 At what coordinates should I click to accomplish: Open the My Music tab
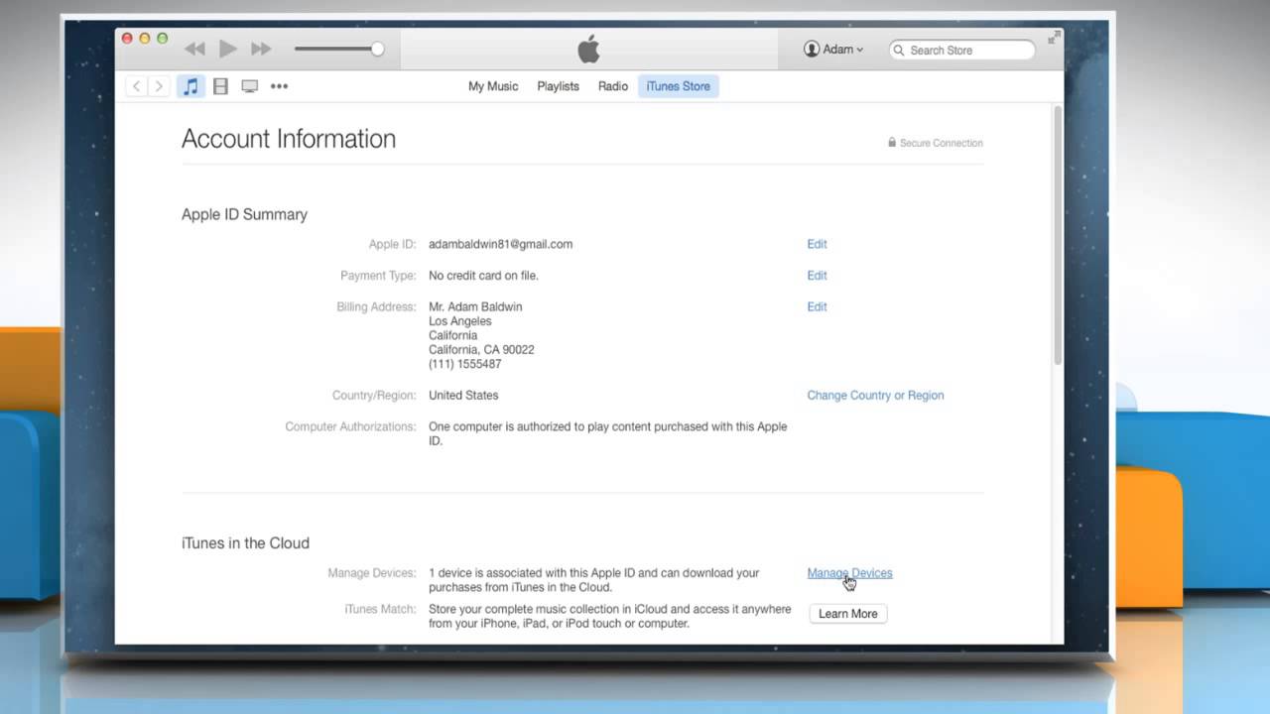tap(493, 86)
